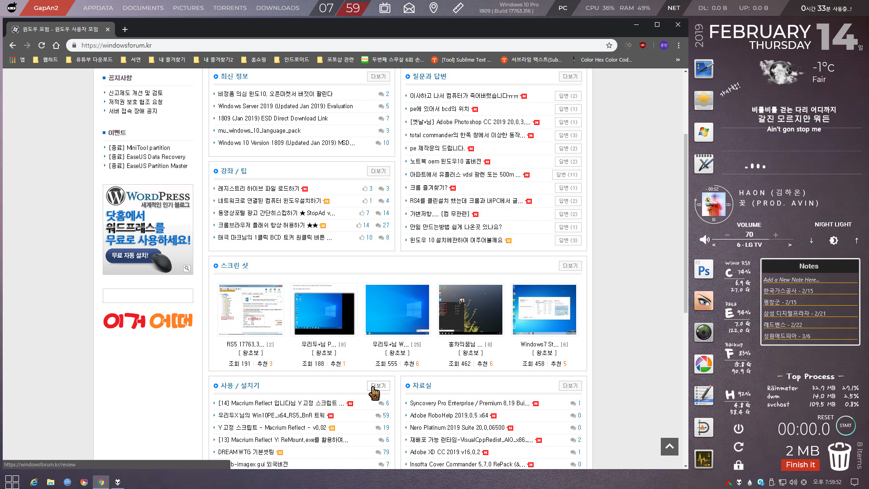Image resolution: width=869 pixels, height=489 pixels.
Task: Click the Apps bookmarks grid icon
Action: click(x=13, y=60)
